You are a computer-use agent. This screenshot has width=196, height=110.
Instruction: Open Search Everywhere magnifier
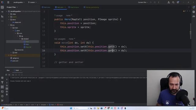tap(173, 2)
